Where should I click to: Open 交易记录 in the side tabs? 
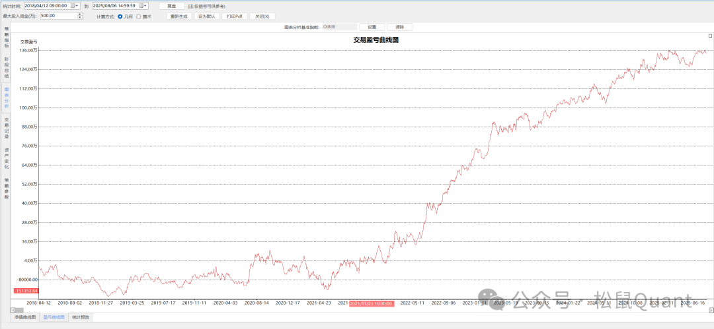(7, 129)
